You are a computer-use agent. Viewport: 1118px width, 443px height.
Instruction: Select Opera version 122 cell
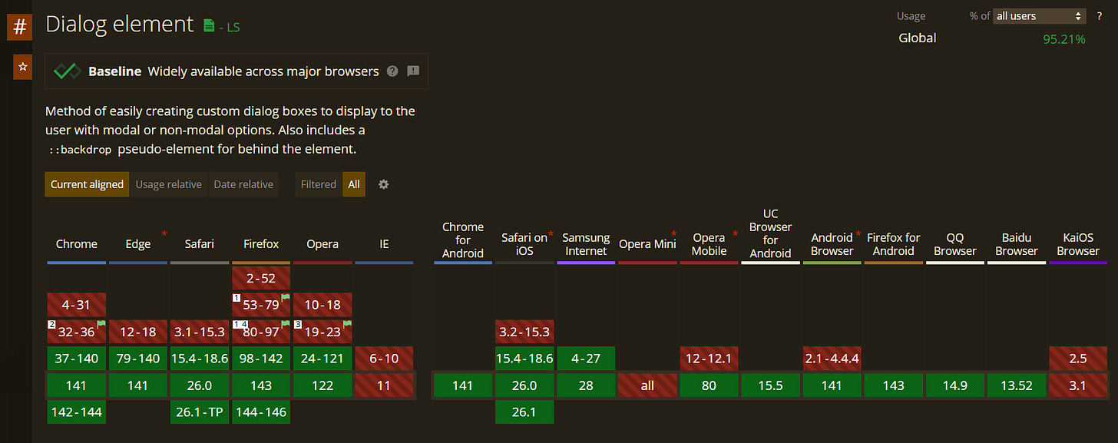click(x=322, y=385)
